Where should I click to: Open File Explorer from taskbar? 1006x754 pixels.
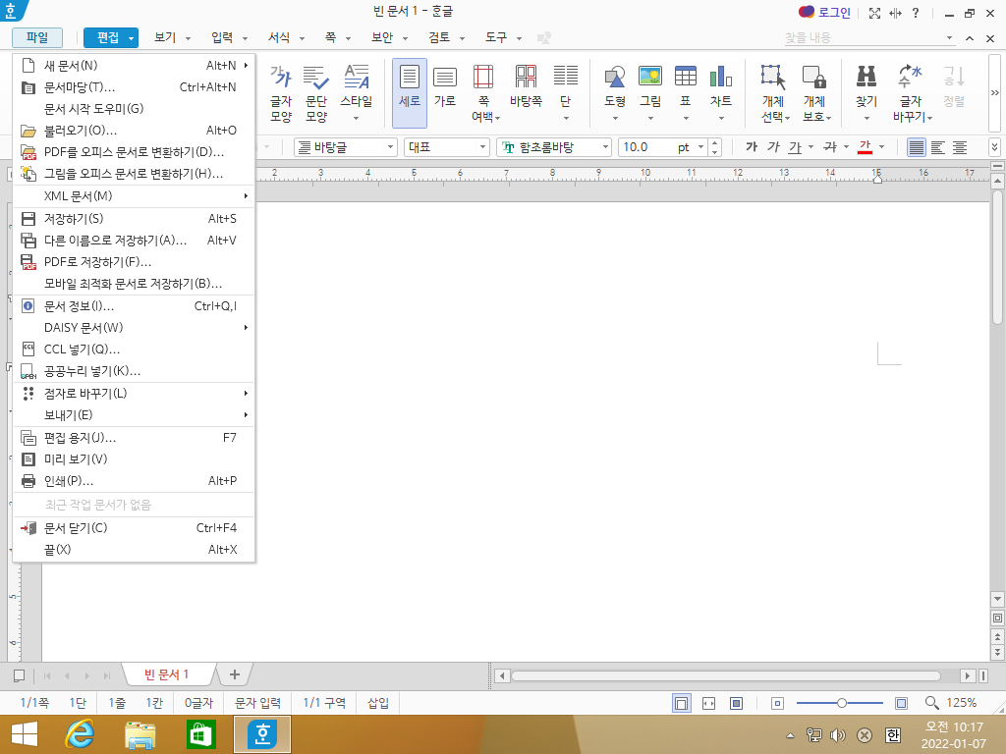[x=140, y=734]
